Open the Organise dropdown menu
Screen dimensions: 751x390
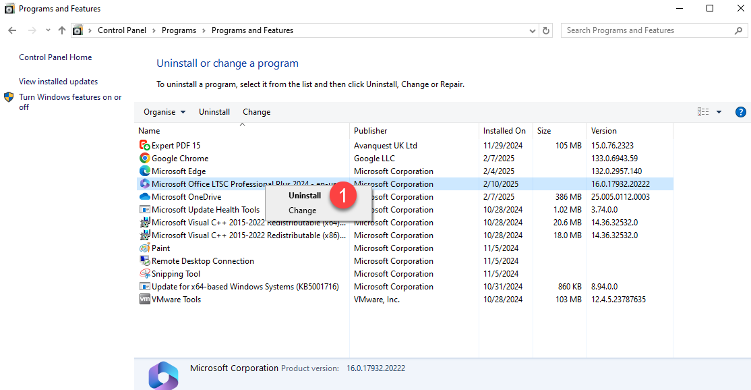point(164,111)
